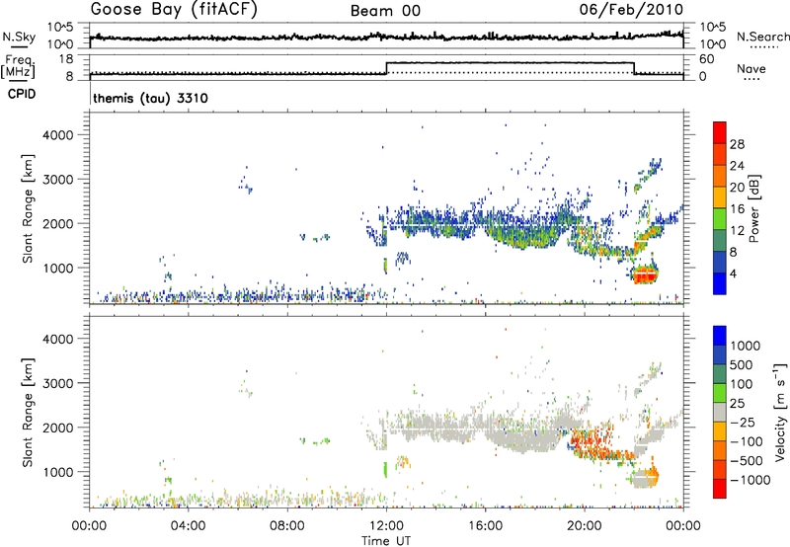The height and width of the screenshot is (547, 790).
Task: Click the "Beam 00" heading
Action: tap(386, 11)
